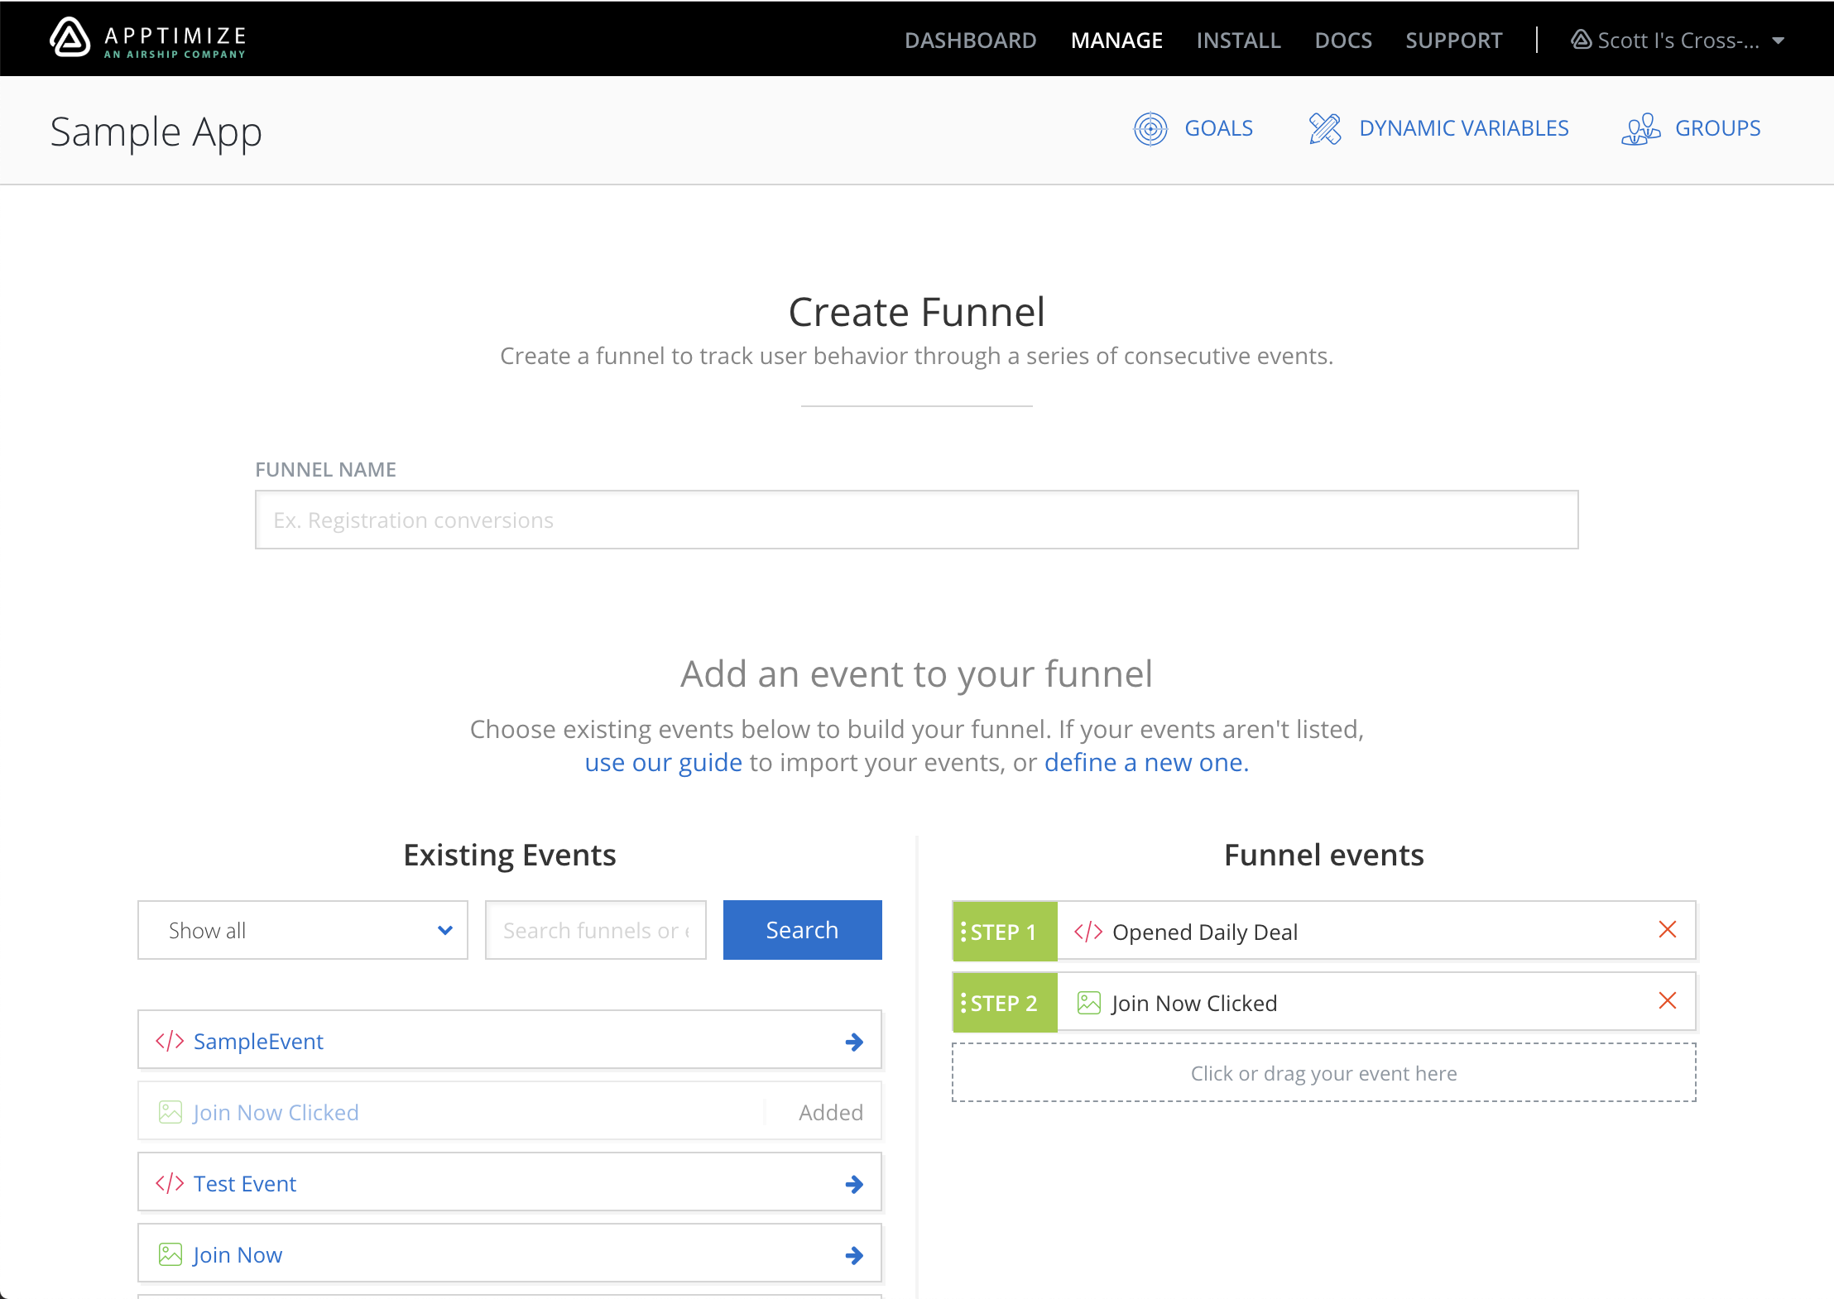Focus the Funnel Name input field
1834x1299 pixels.
coord(917,520)
